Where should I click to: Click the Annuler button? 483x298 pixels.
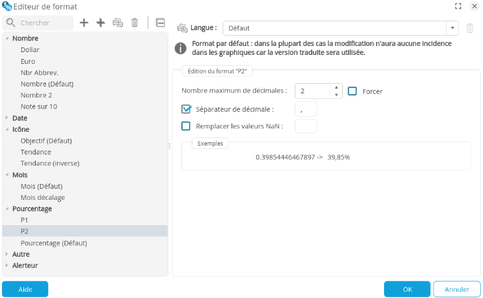[457, 289]
